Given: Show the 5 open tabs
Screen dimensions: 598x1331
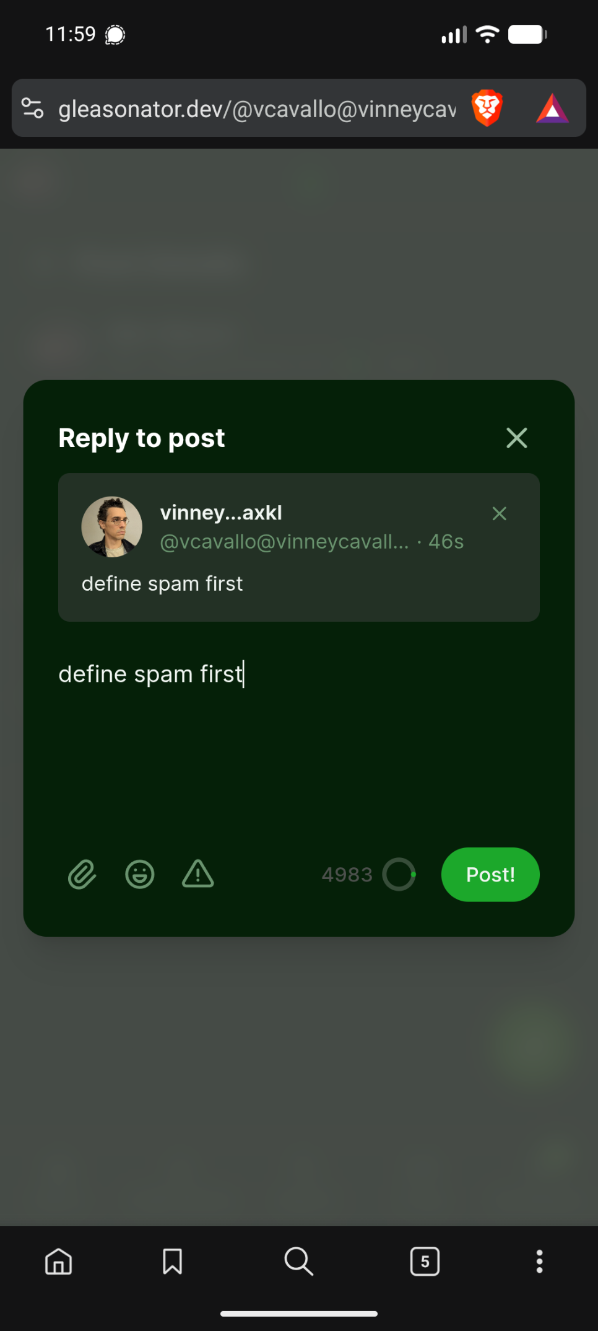Looking at the screenshot, I should click(x=425, y=1261).
